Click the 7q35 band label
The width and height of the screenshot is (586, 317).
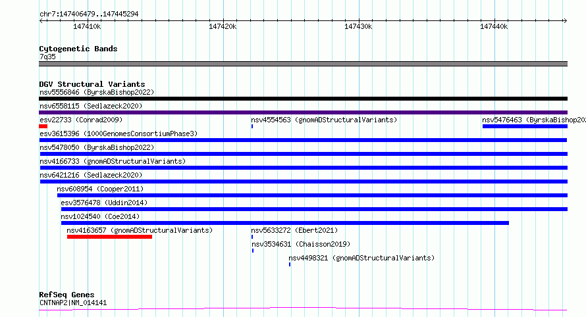click(47, 57)
